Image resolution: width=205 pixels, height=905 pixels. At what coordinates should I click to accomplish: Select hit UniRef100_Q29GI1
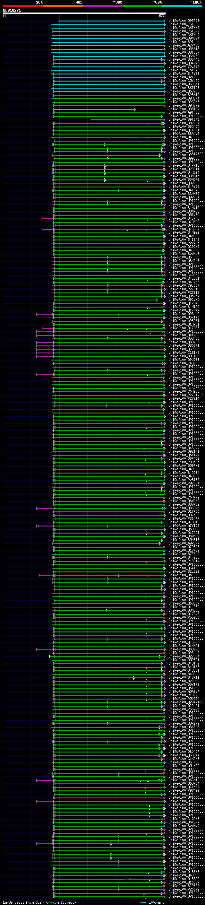(x=184, y=169)
